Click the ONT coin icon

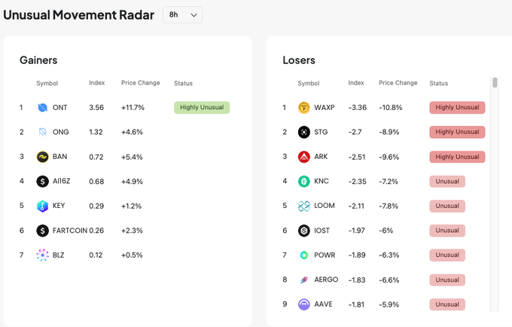43,108
